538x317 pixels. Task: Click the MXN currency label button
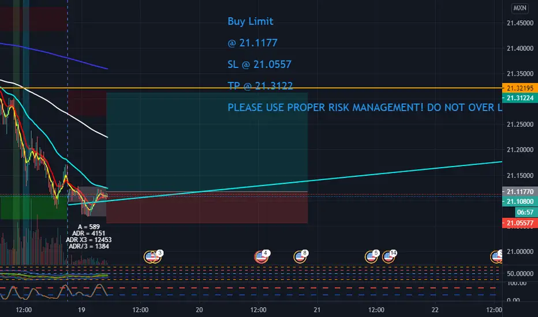coord(520,8)
